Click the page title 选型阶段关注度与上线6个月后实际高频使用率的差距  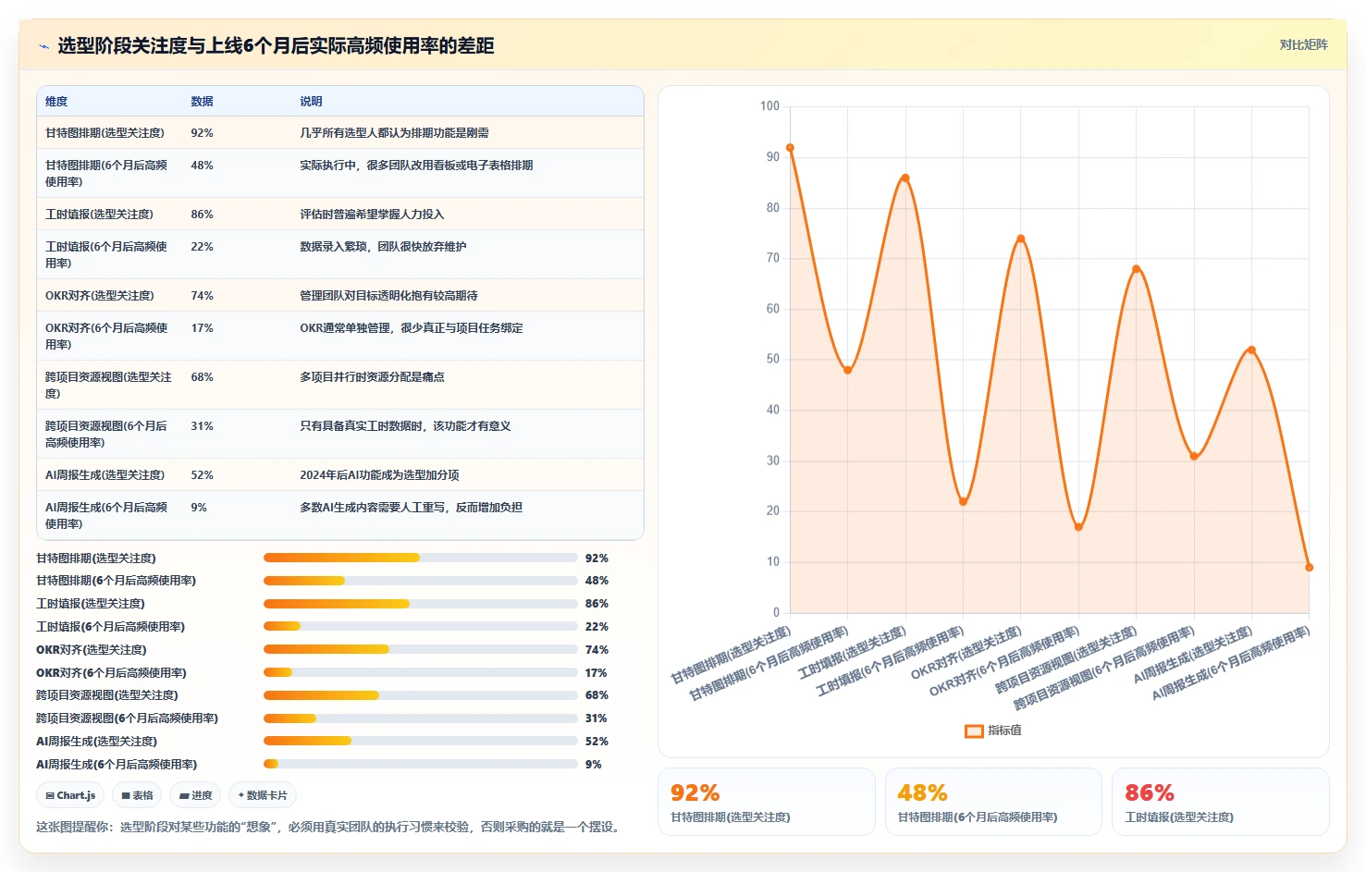tap(276, 45)
